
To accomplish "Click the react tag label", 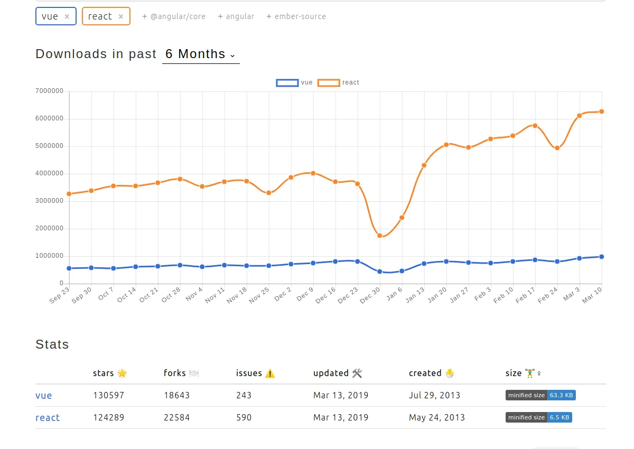I will click(100, 16).
